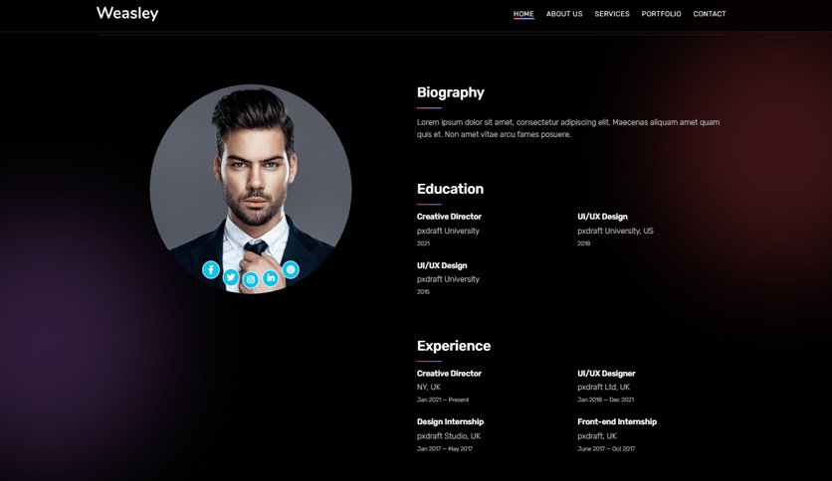Image resolution: width=832 pixels, height=481 pixels.
Task: Click the Biography heading
Action: pyautogui.click(x=451, y=92)
